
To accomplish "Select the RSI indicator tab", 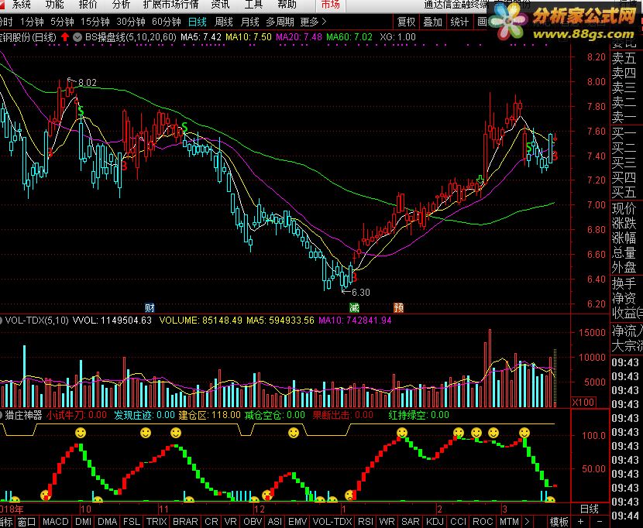I will coord(366,522).
